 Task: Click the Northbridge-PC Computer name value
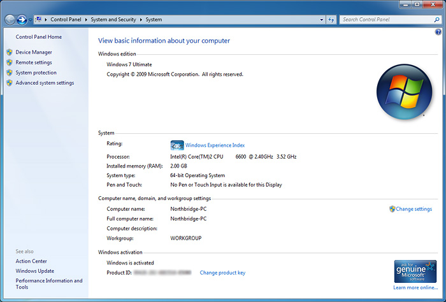pos(189,209)
